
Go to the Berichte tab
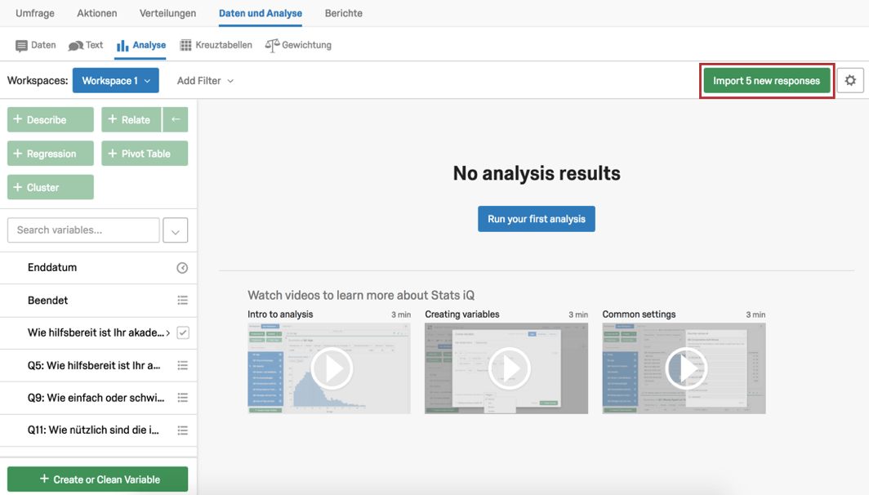click(344, 13)
